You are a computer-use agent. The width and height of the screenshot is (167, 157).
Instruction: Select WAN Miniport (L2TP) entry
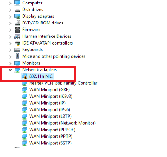pyautogui.click(x=50, y=116)
